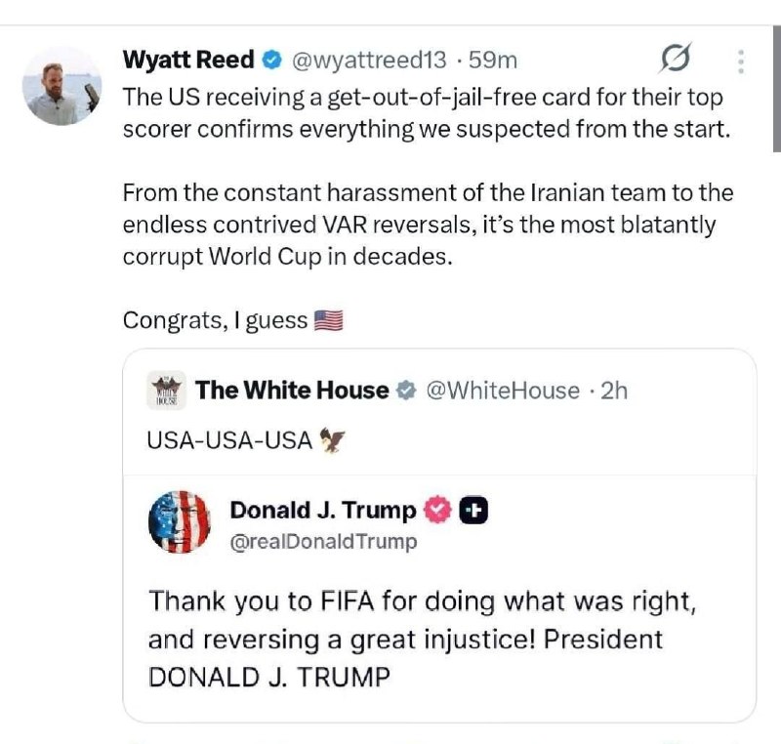Open The White House avatar icon
781x744 pixels.
click(x=166, y=391)
